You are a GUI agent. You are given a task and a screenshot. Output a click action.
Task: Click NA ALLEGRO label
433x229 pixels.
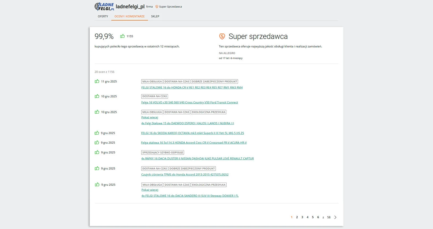pos(227,53)
